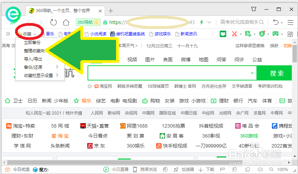Screen dimensions: 298x174
Task: Click the zoom magnifier in status bar
Action: 271,170
